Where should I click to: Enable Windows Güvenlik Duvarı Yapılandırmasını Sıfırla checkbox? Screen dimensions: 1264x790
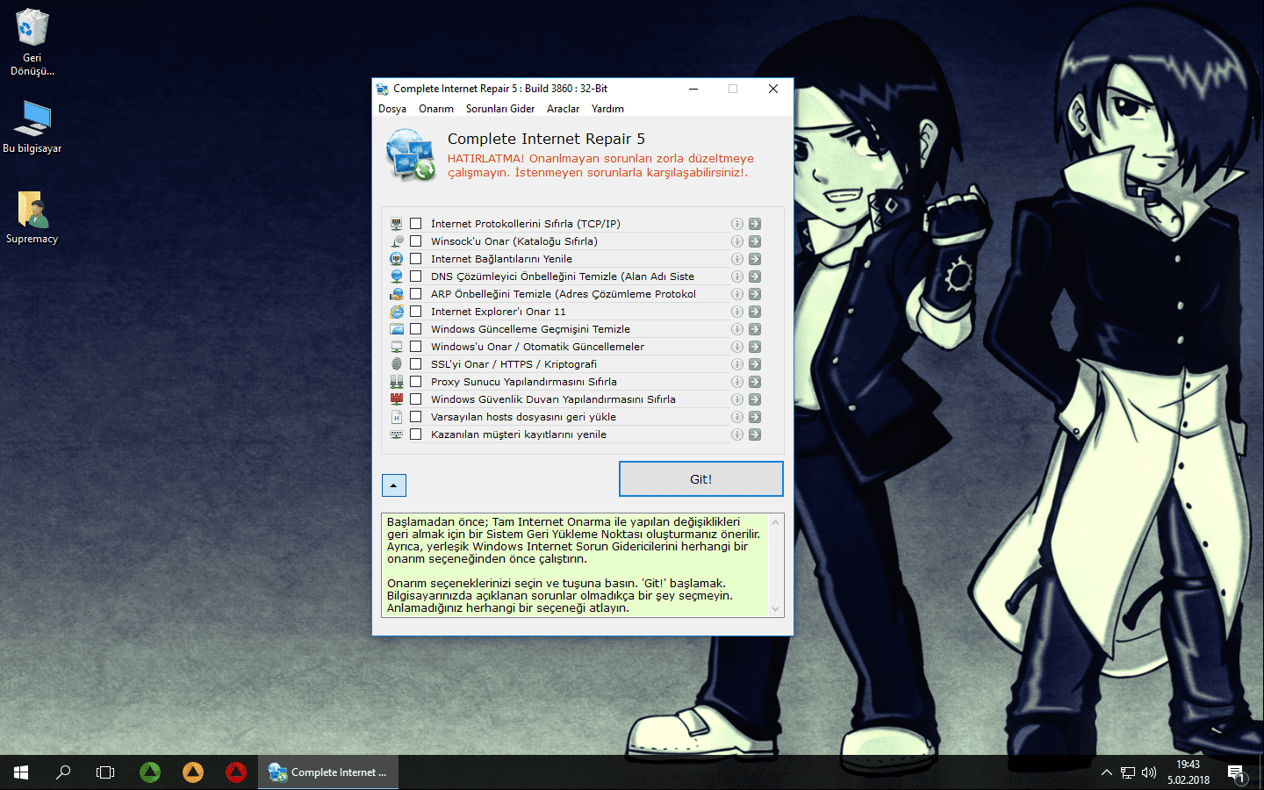pyautogui.click(x=416, y=399)
